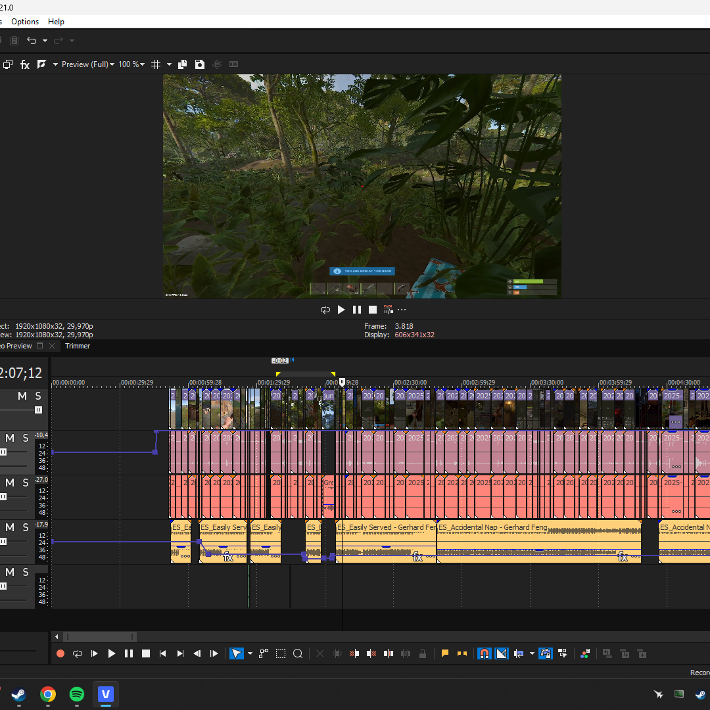710x710 pixels.
Task: Launch Google Chrome from the taskbar
Action: 47,694
